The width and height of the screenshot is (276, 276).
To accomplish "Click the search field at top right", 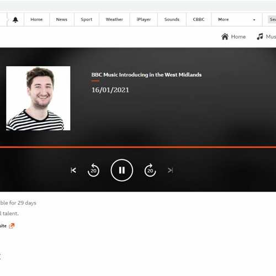I will point(272,19).
